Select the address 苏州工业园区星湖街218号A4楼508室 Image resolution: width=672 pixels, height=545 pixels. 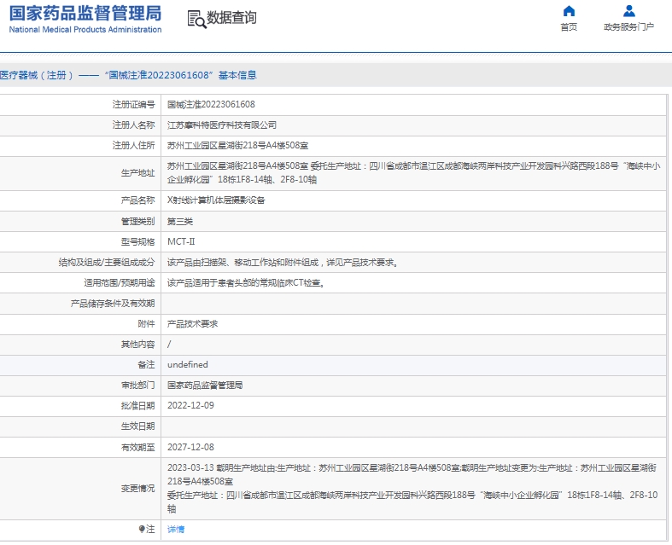237,146
